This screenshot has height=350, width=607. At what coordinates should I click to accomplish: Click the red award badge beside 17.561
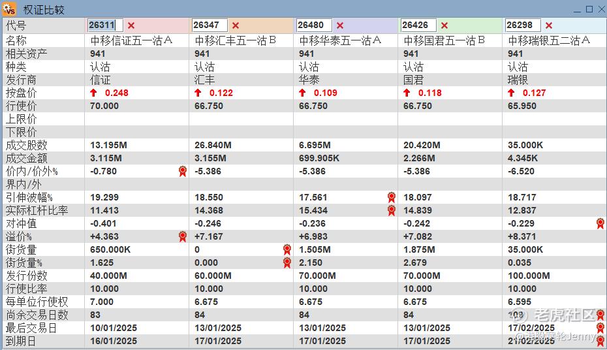click(x=392, y=197)
